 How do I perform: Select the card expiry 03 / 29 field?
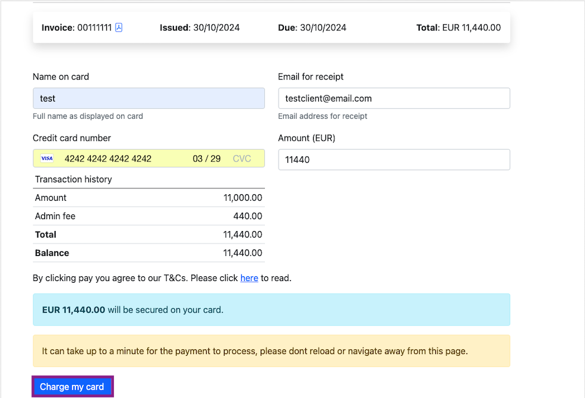pos(206,159)
